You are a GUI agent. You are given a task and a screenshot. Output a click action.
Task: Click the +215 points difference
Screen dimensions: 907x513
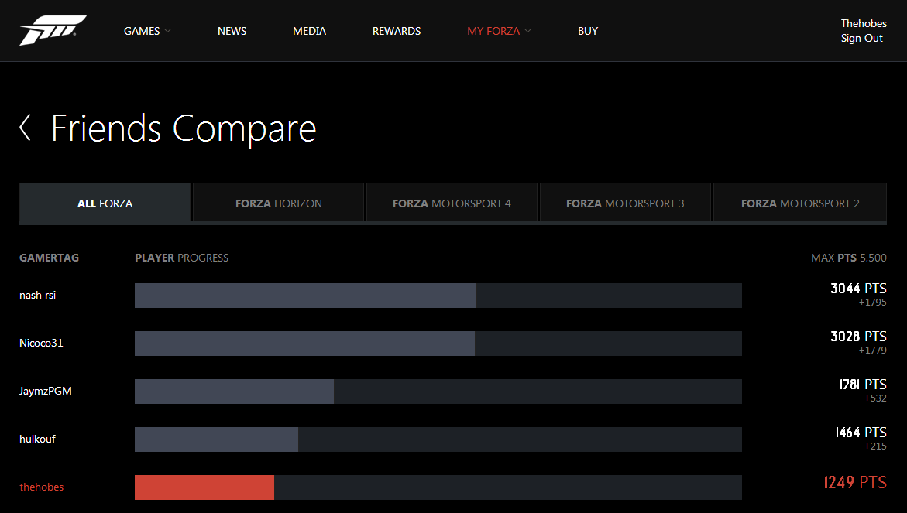click(875, 446)
